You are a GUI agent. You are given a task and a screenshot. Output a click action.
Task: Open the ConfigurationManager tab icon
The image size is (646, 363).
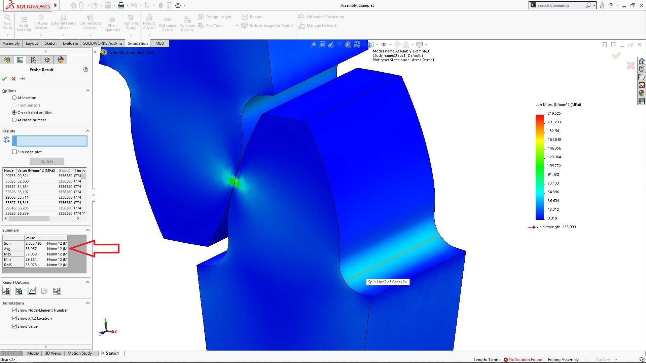pyautogui.click(x=34, y=60)
